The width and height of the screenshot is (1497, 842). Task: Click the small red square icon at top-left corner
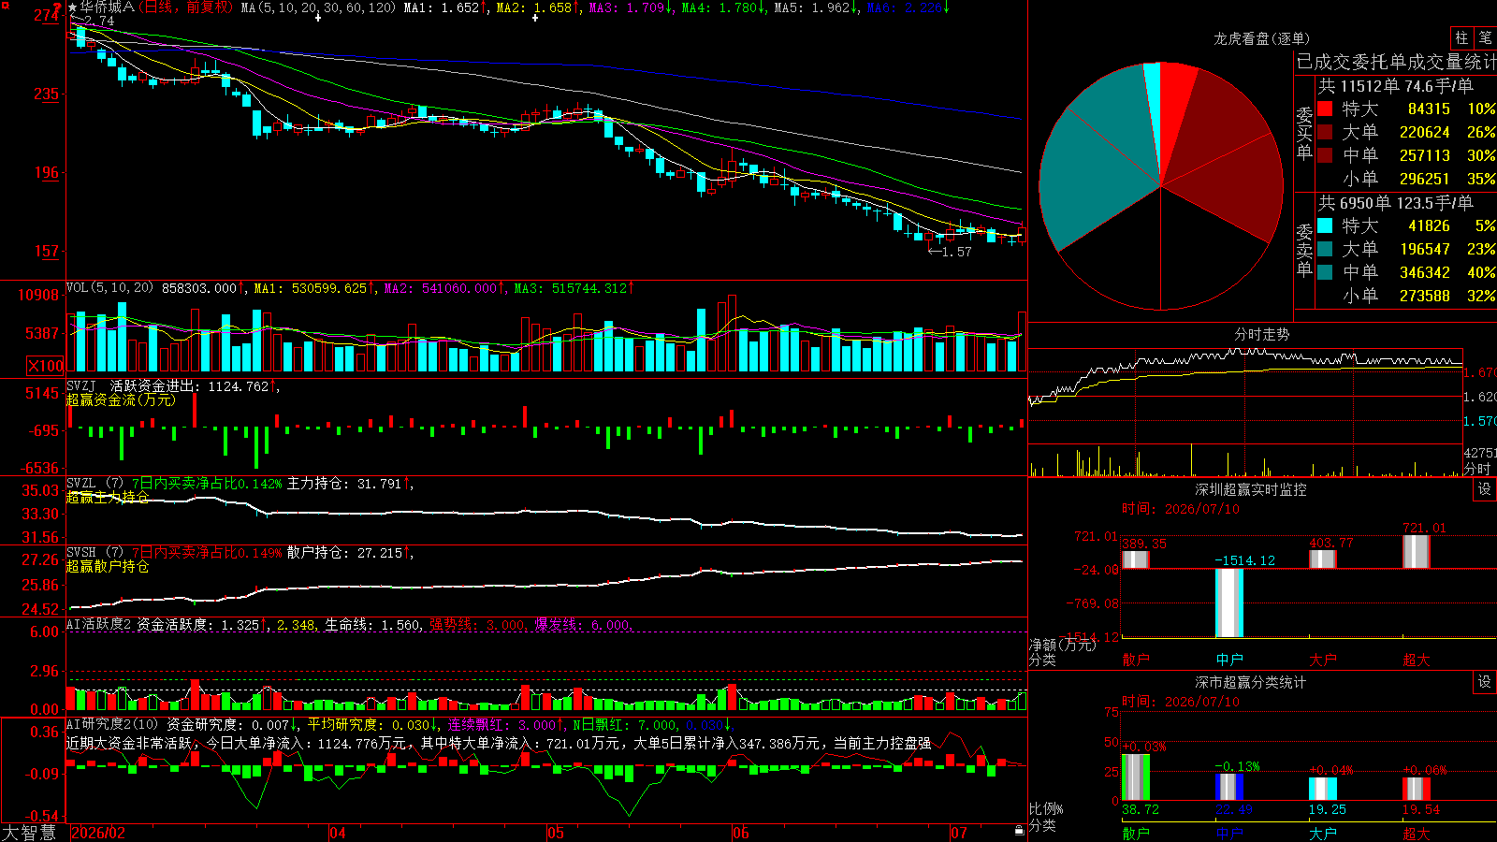[5, 6]
